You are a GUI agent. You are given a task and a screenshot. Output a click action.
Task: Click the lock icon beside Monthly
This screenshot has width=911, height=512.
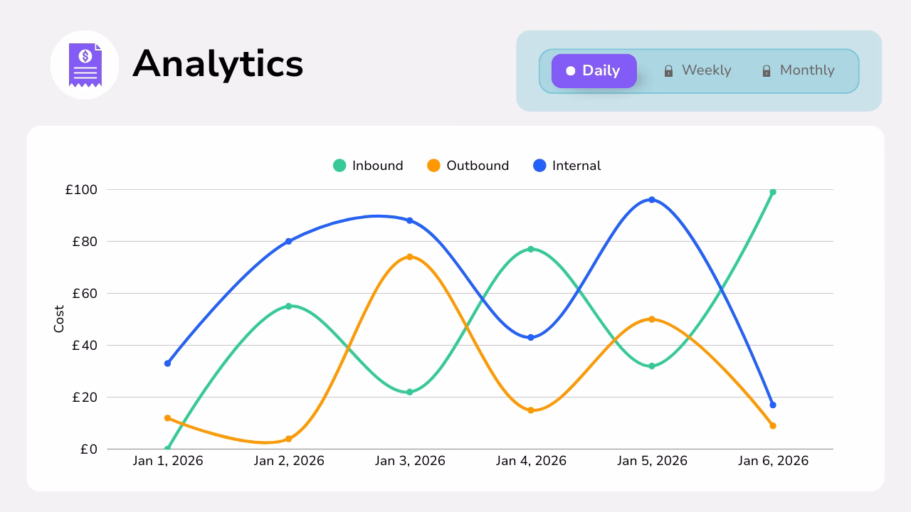click(767, 70)
